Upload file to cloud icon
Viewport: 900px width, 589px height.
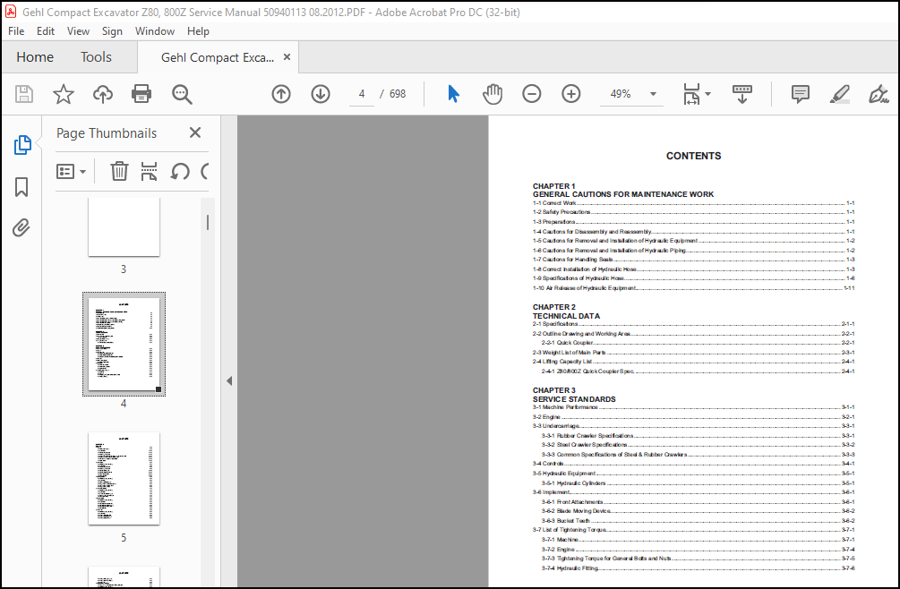click(x=103, y=93)
